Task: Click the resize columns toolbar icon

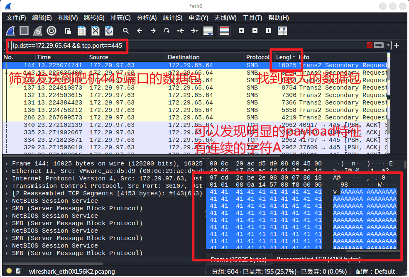Action: (x=282, y=31)
